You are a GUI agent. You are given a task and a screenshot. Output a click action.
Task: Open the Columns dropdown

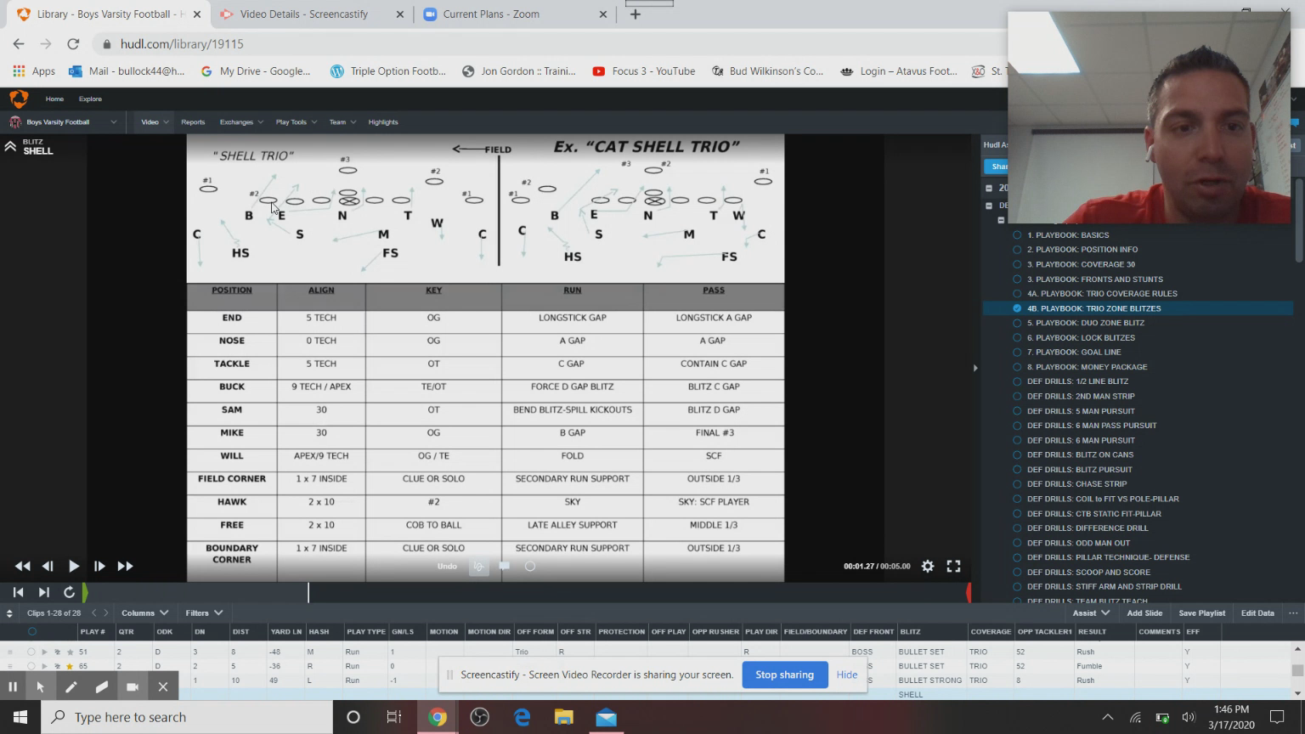pos(144,613)
